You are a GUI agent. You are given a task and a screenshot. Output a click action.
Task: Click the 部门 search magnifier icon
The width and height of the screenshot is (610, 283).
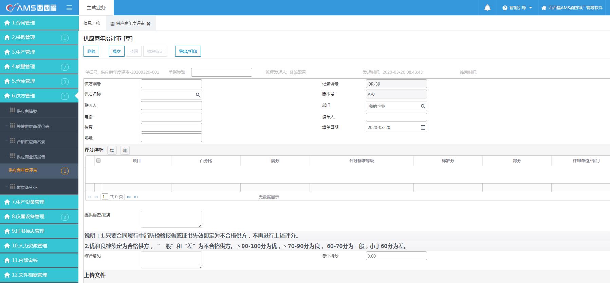click(423, 107)
